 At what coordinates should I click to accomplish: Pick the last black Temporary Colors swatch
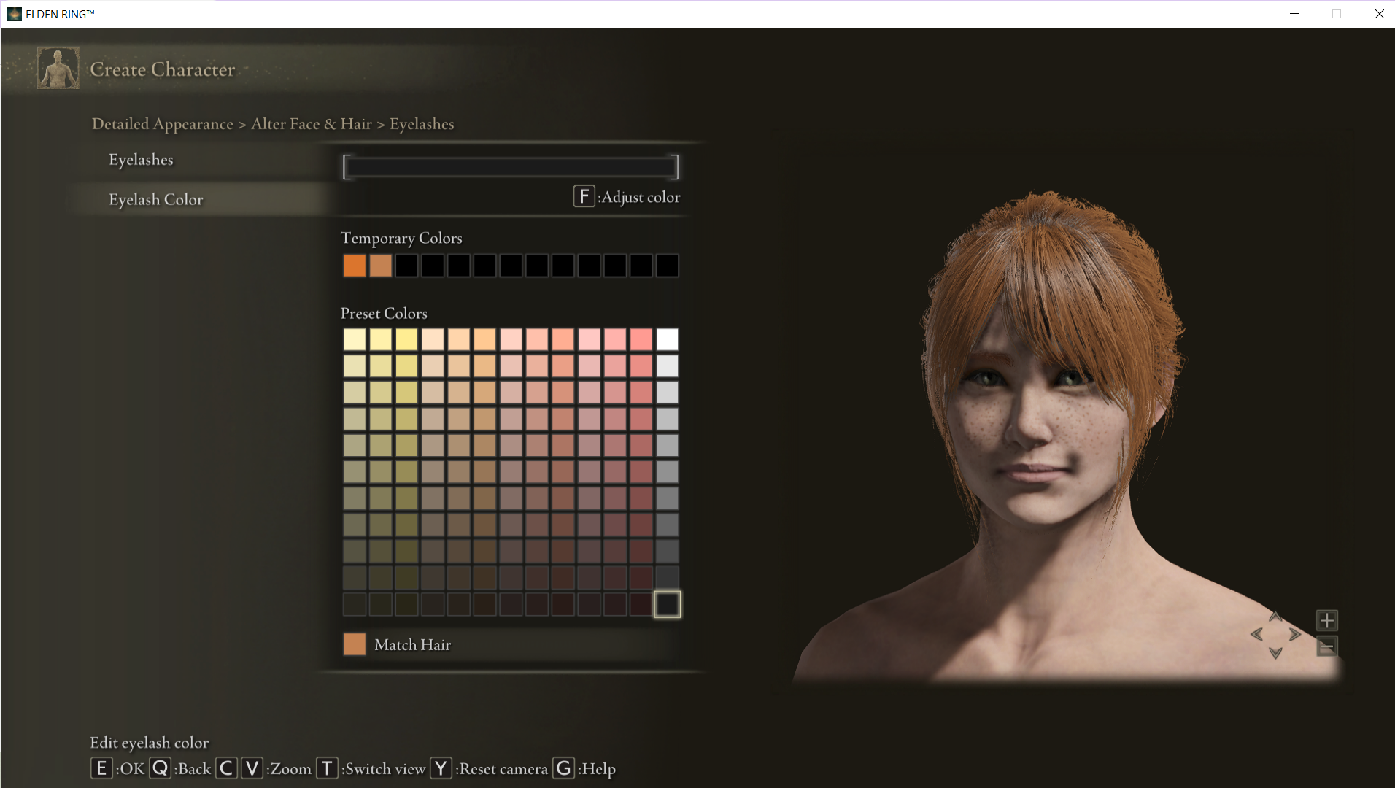[667, 266]
